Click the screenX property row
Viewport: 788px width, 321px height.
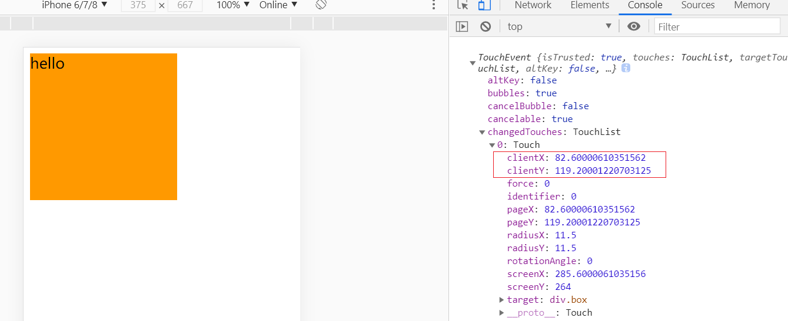(576, 274)
